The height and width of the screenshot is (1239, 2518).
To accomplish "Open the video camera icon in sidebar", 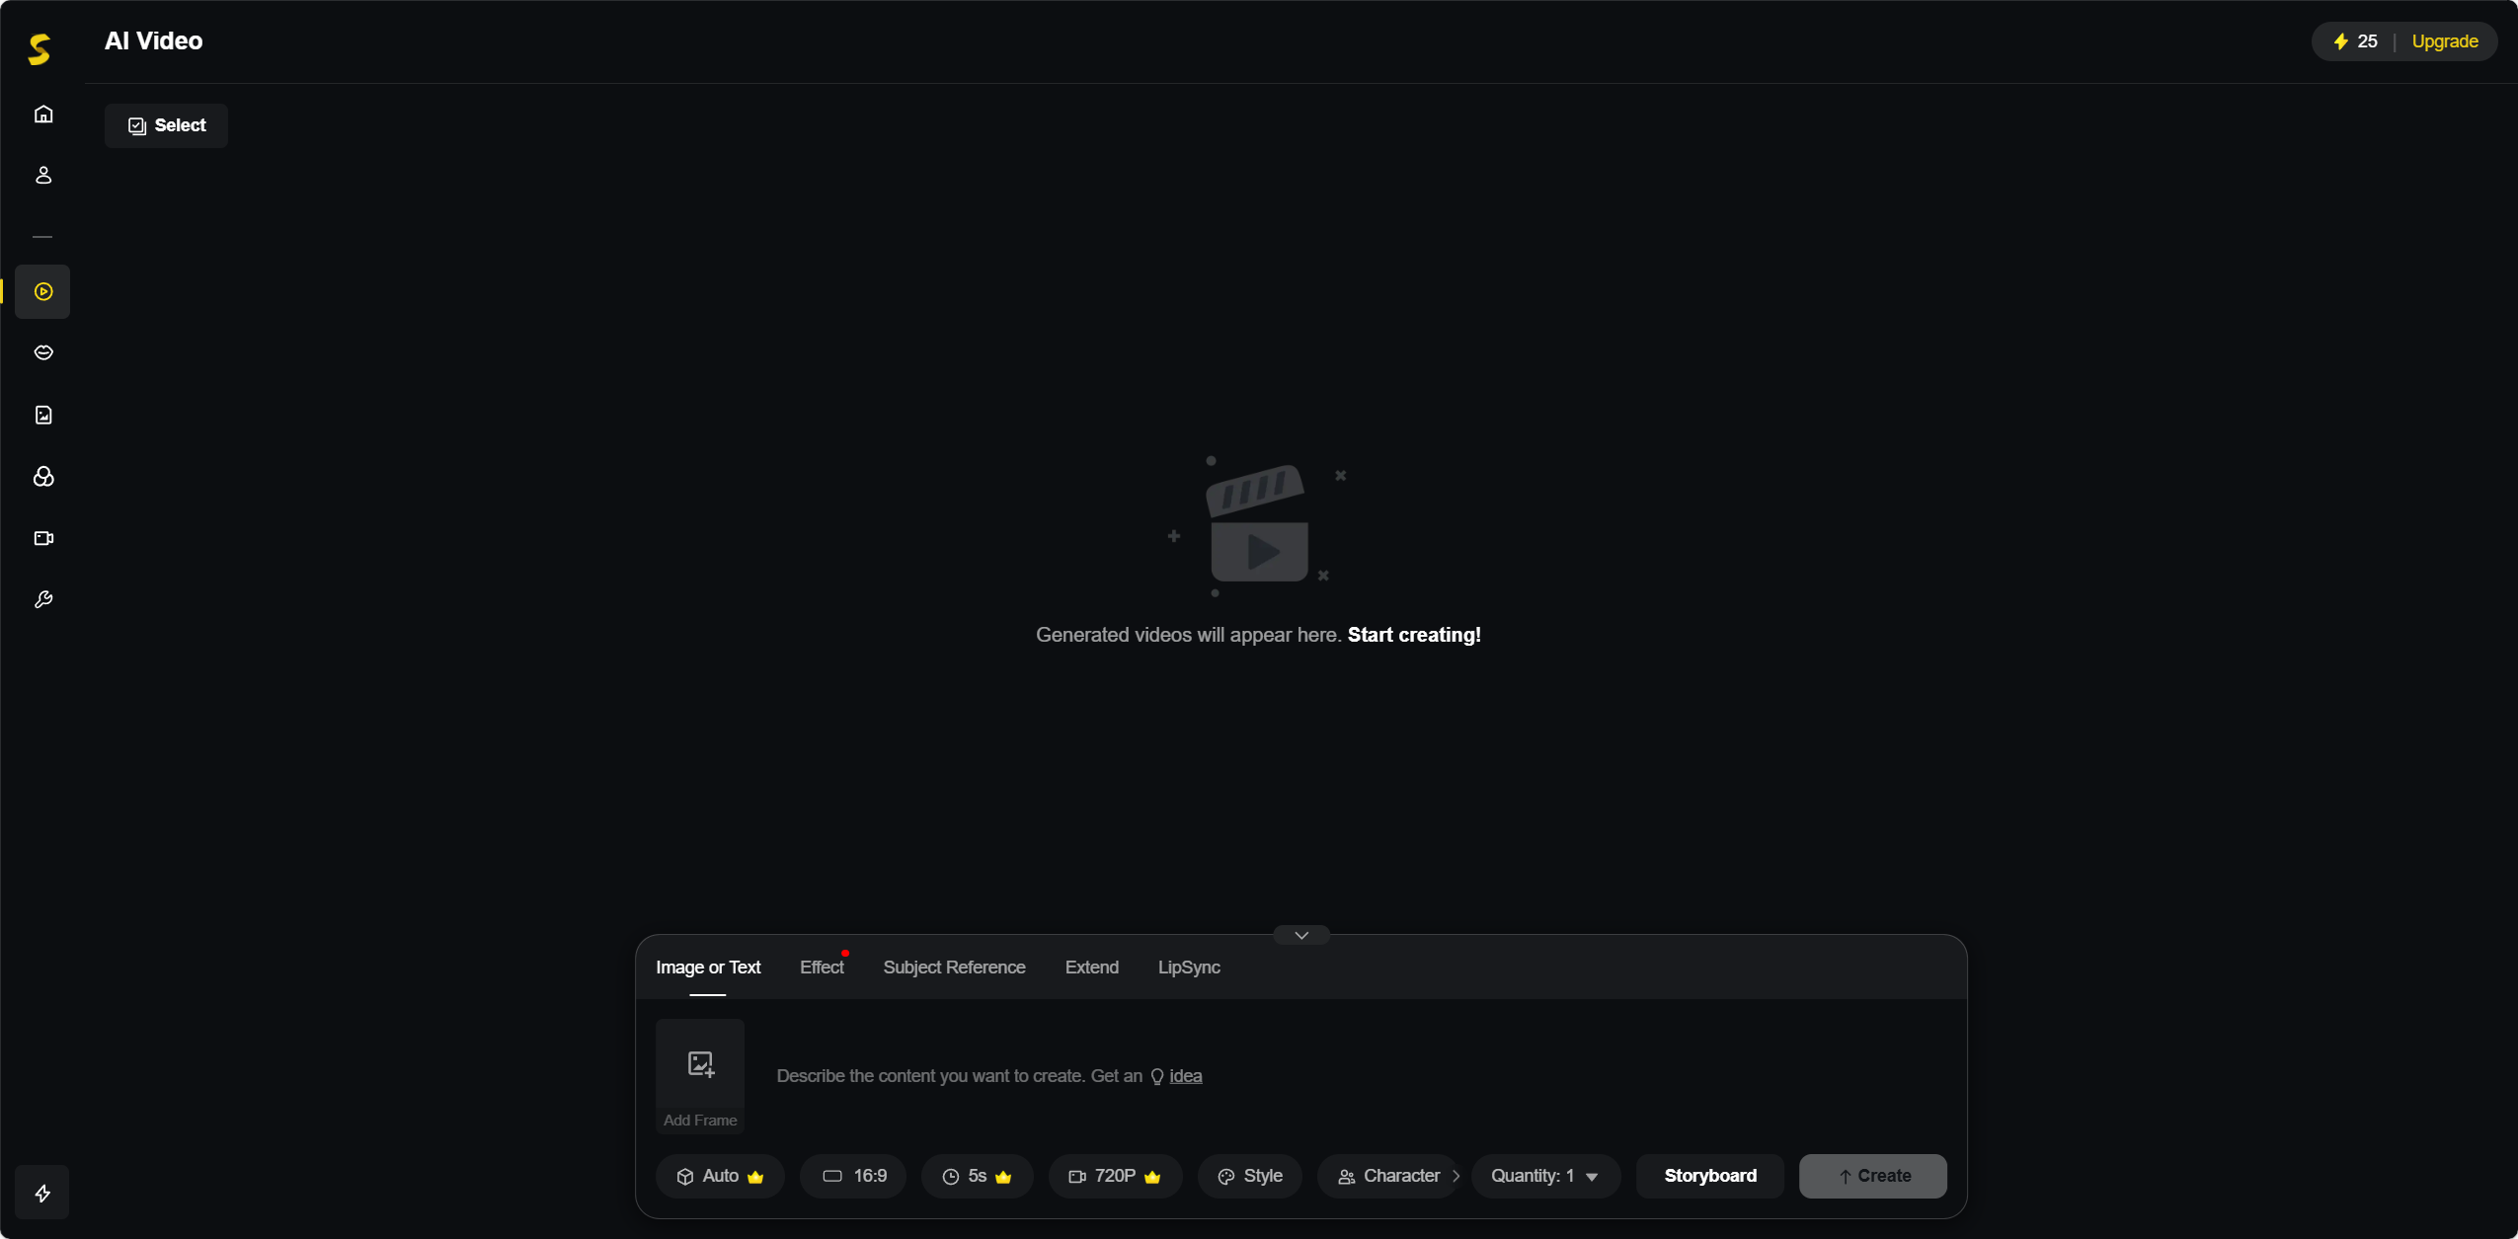I will point(42,538).
